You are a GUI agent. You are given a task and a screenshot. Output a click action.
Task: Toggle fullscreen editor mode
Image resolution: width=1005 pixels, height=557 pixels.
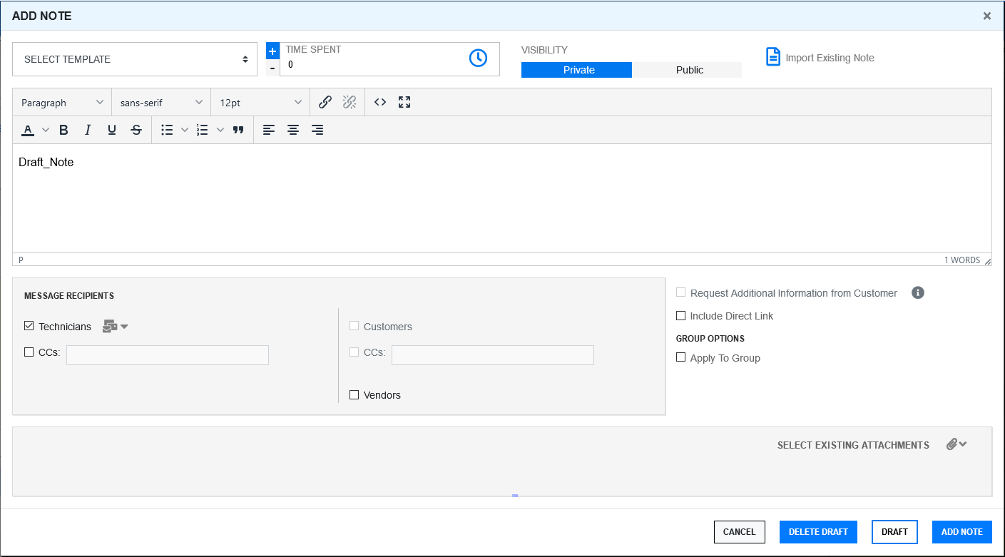tap(404, 102)
